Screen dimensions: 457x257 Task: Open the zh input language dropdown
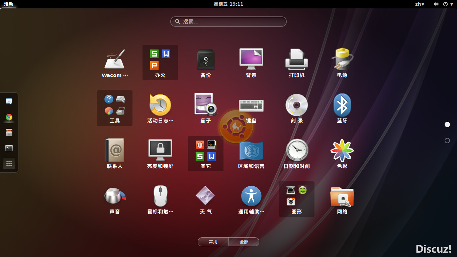pos(420,4)
